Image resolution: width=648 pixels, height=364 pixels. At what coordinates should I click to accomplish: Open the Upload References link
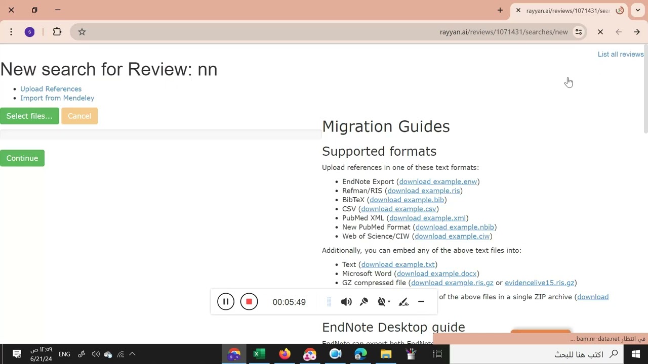(51, 89)
